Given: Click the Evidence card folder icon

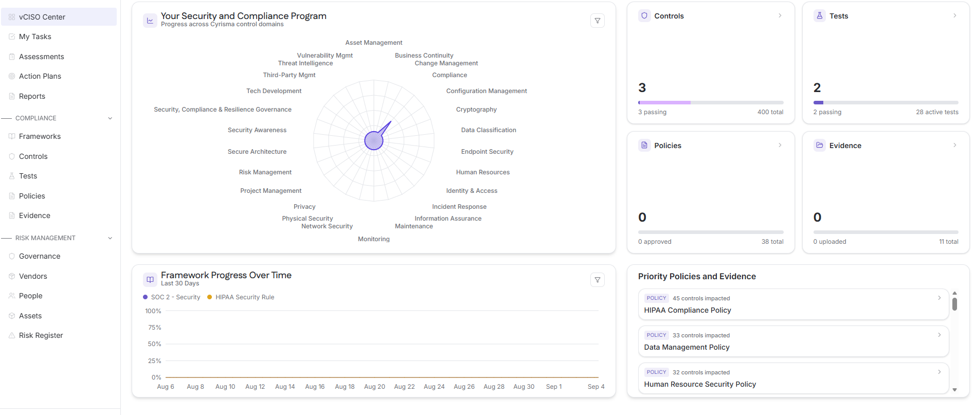Looking at the screenshot, I should click(820, 146).
